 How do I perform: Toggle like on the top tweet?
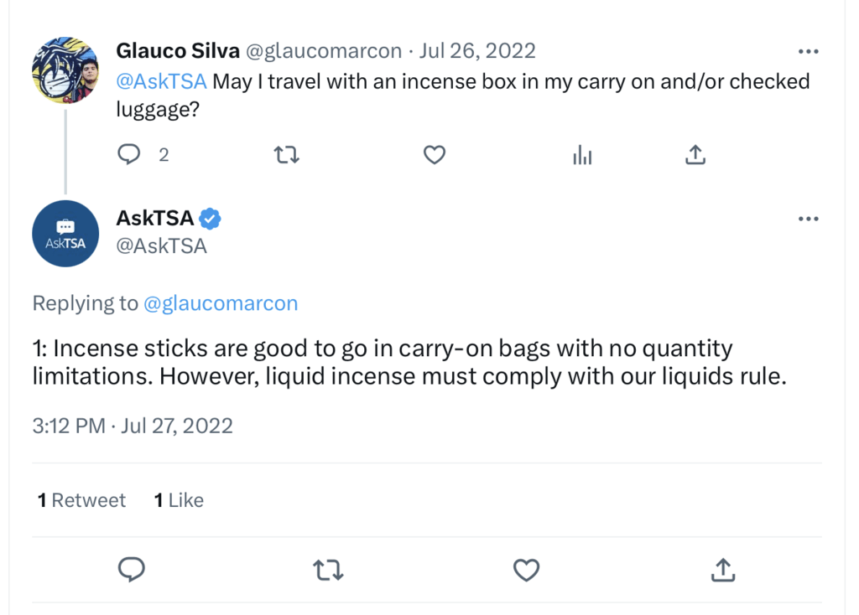(434, 155)
